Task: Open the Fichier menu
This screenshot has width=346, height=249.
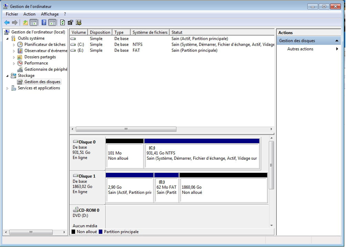Action: pyautogui.click(x=12, y=14)
